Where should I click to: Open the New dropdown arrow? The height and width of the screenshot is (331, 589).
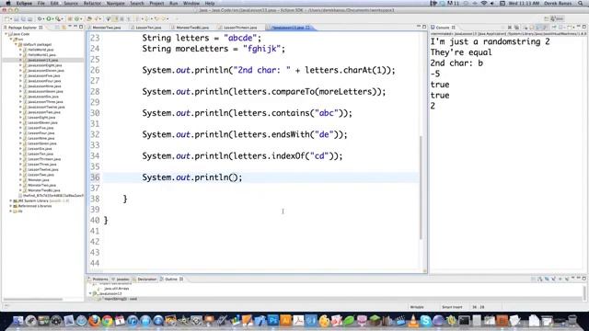pyautogui.click(x=11, y=18)
